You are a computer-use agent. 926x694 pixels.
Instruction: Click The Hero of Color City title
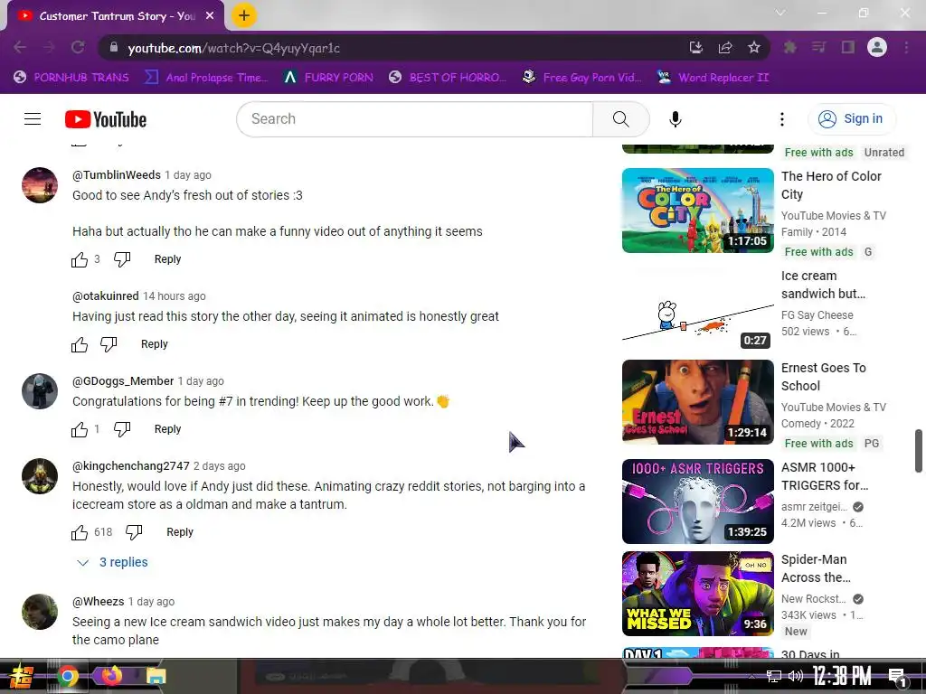tap(831, 185)
